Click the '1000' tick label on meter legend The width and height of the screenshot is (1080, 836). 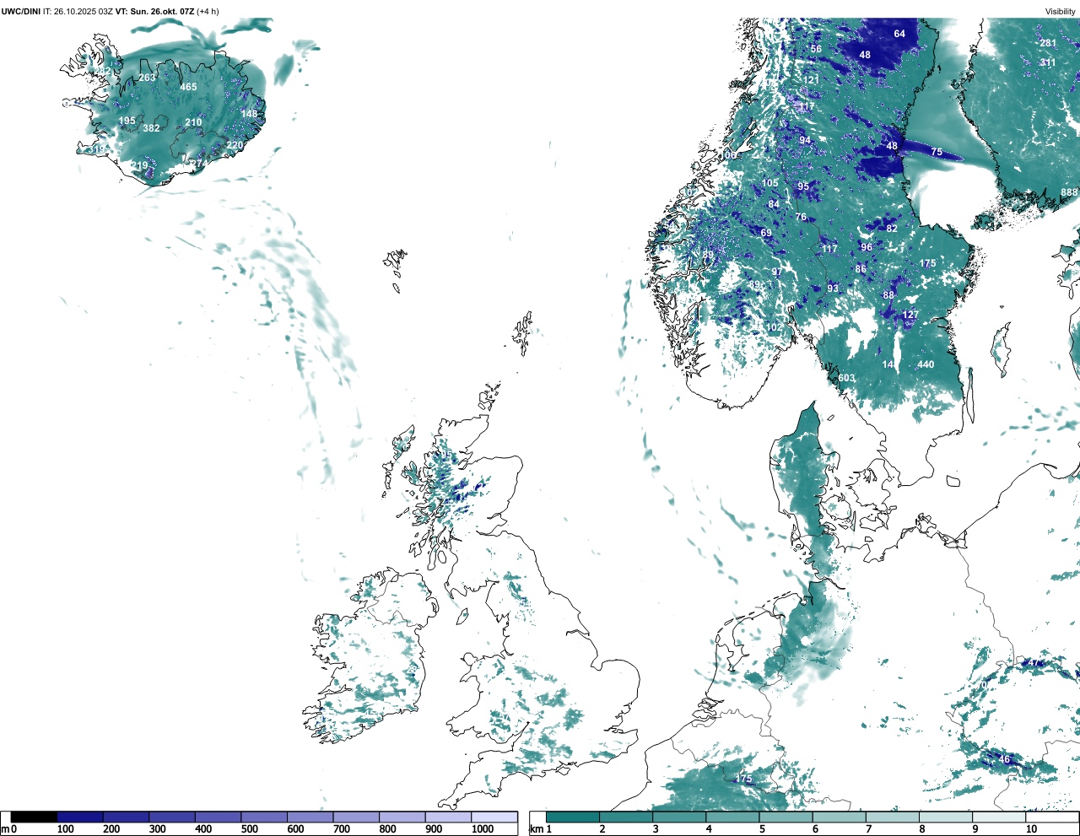tap(483, 829)
